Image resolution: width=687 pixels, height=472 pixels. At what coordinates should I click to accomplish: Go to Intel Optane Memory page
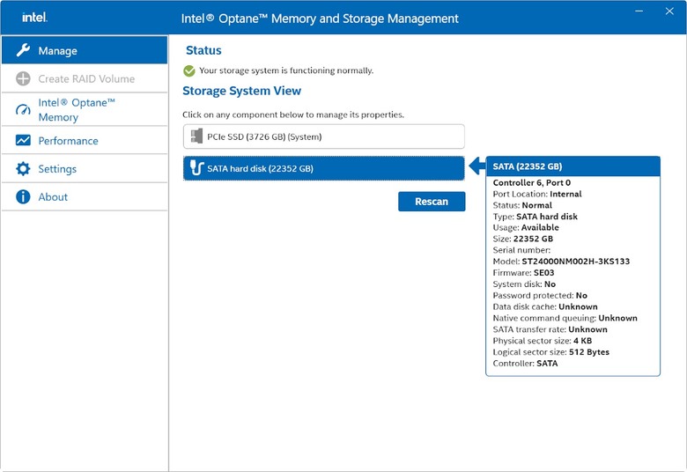pos(85,109)
